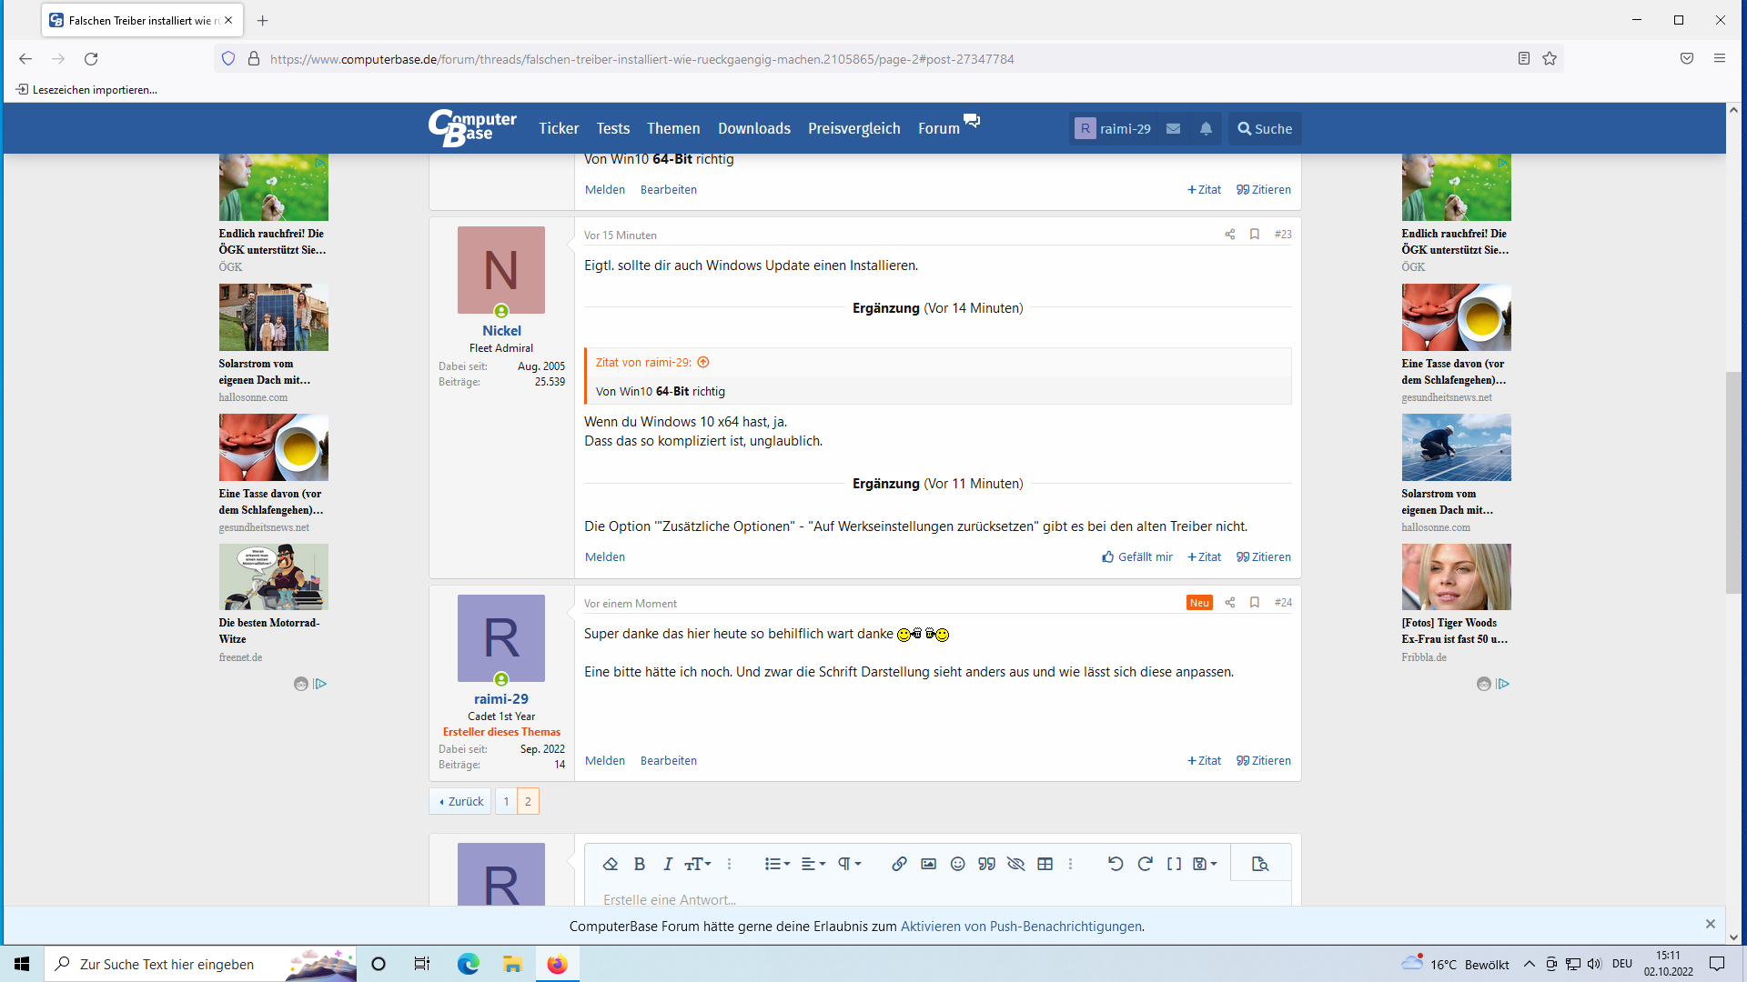Click the eraser remove-formatting icon
Image resolution: width=1747 pixels, height=982 pixels.
[x=611, y=864]
